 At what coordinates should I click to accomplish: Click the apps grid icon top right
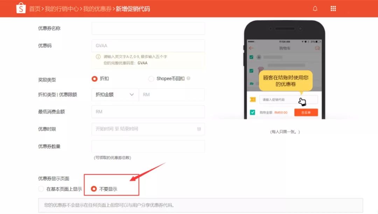333,8
